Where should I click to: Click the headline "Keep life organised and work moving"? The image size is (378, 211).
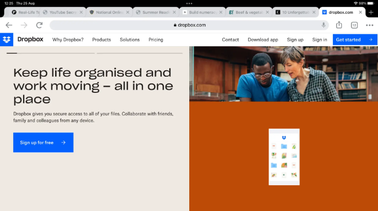pyautogui.click(x=93, y=86)
